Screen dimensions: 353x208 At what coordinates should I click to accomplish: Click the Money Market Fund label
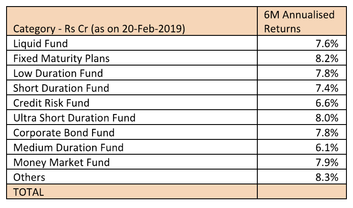point(62,162)
